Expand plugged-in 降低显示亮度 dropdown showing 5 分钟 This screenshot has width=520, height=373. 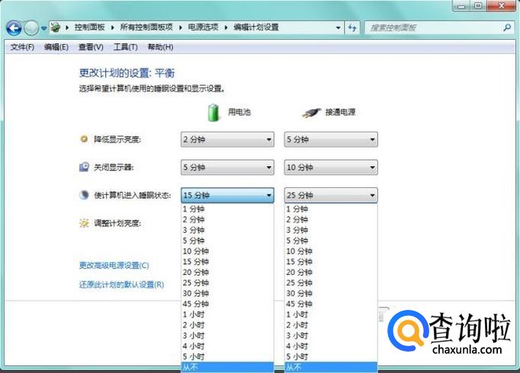(330, 139)
